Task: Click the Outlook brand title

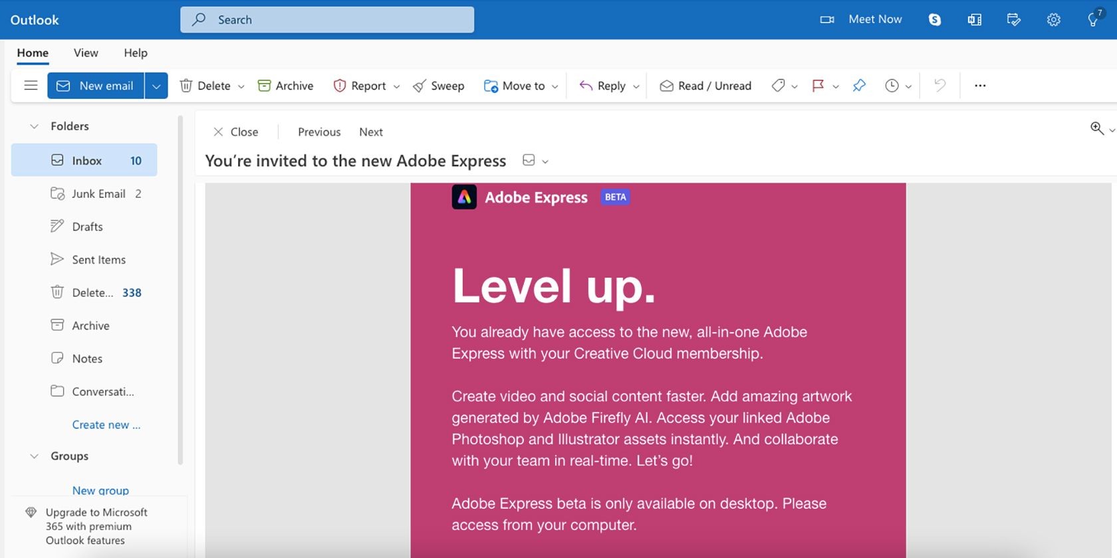Action: pyautogui.click(x=35, y=20)
